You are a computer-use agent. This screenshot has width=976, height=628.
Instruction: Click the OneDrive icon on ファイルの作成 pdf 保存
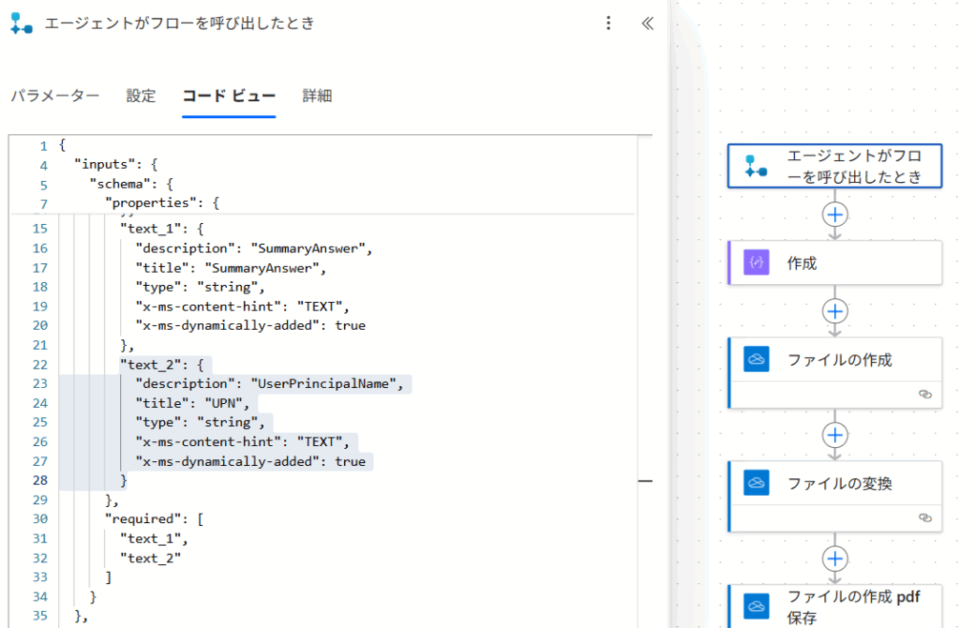pos(757,606)
